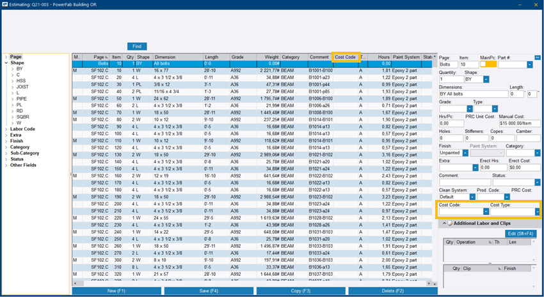Collapse the right panel with the double-arrow icon
The image size is (544, 297).
tap(537, 57)
